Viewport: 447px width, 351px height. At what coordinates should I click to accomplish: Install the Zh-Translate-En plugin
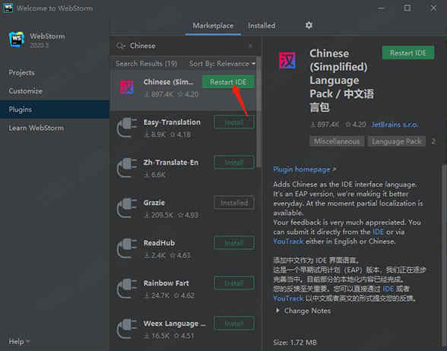pyautogui.click(x=234, y=162)
